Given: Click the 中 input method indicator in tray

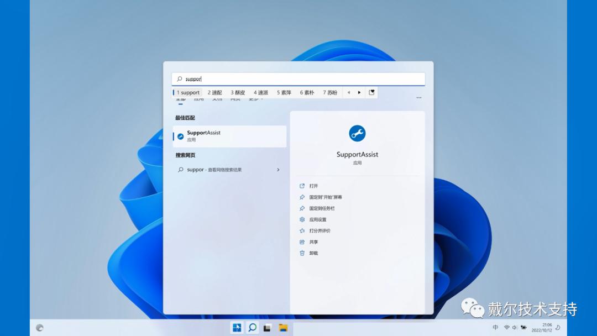Looking at the screenshot, I should [495, 327].
